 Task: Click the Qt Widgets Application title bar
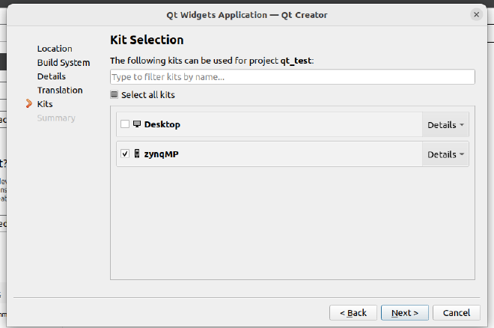tap(246, 14)
